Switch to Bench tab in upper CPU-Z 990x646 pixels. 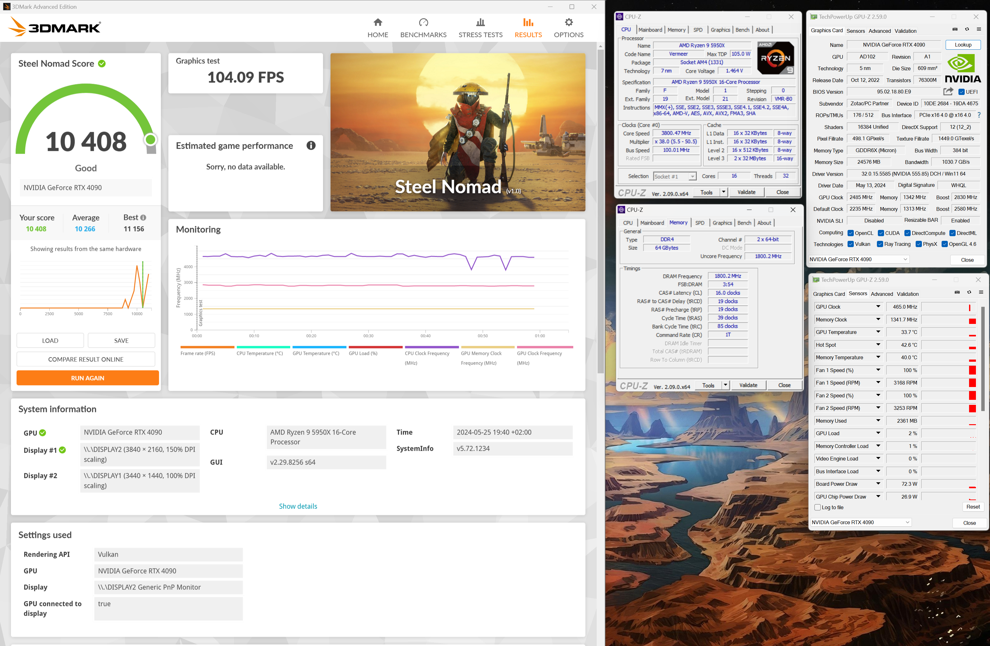coord(742,30)
